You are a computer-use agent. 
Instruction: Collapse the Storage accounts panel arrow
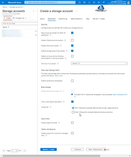33,11
